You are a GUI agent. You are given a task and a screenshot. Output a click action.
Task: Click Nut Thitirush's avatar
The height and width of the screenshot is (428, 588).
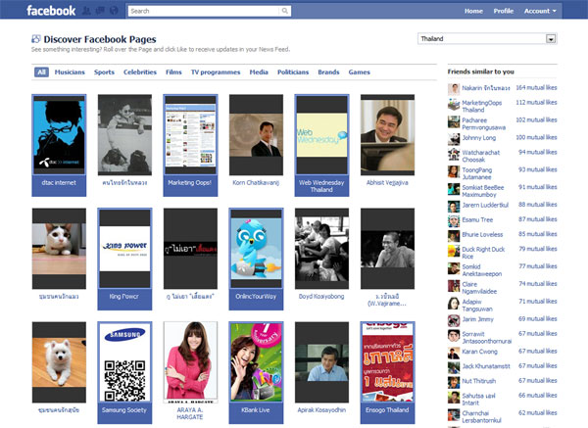pyautogui.click(x=454, y=383)
